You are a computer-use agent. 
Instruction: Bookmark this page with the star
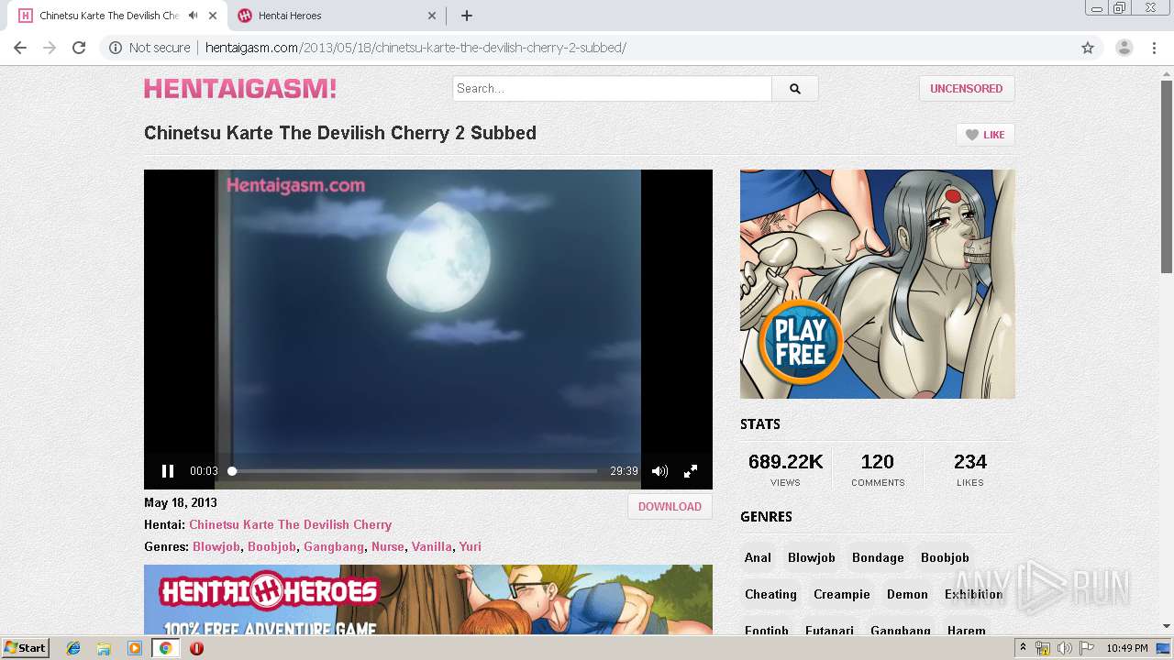click(x=1088, y=48)
